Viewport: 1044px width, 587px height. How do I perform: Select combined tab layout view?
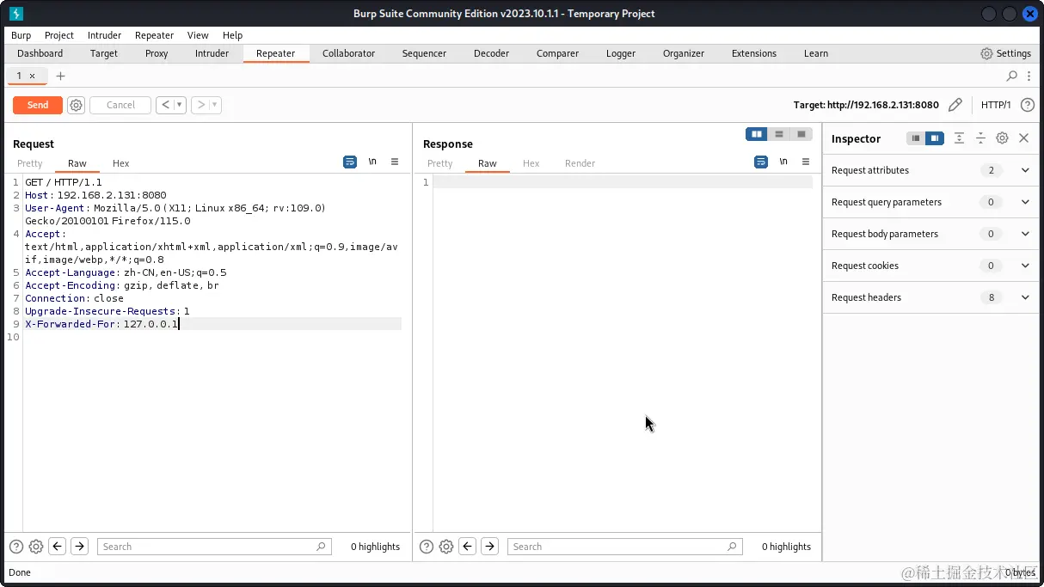[x=801, y=134]
